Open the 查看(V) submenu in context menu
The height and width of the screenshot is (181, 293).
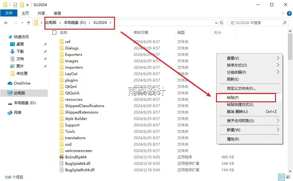[x=249, y=58]
